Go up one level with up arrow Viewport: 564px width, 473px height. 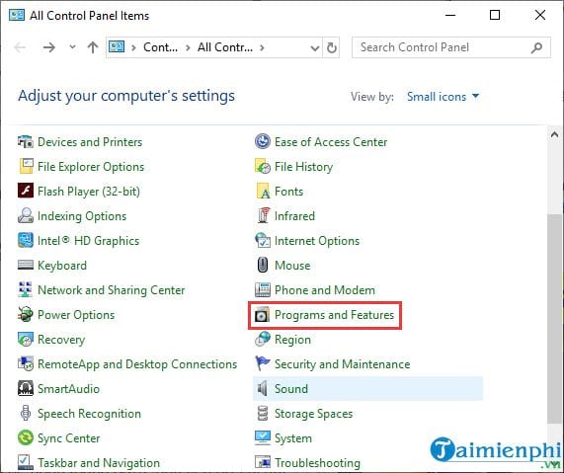(x=93, y=47)
